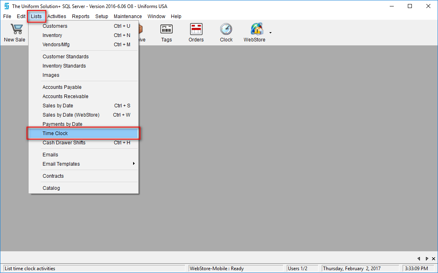
Task: Open the Lists menu
Action: (36, 16)
